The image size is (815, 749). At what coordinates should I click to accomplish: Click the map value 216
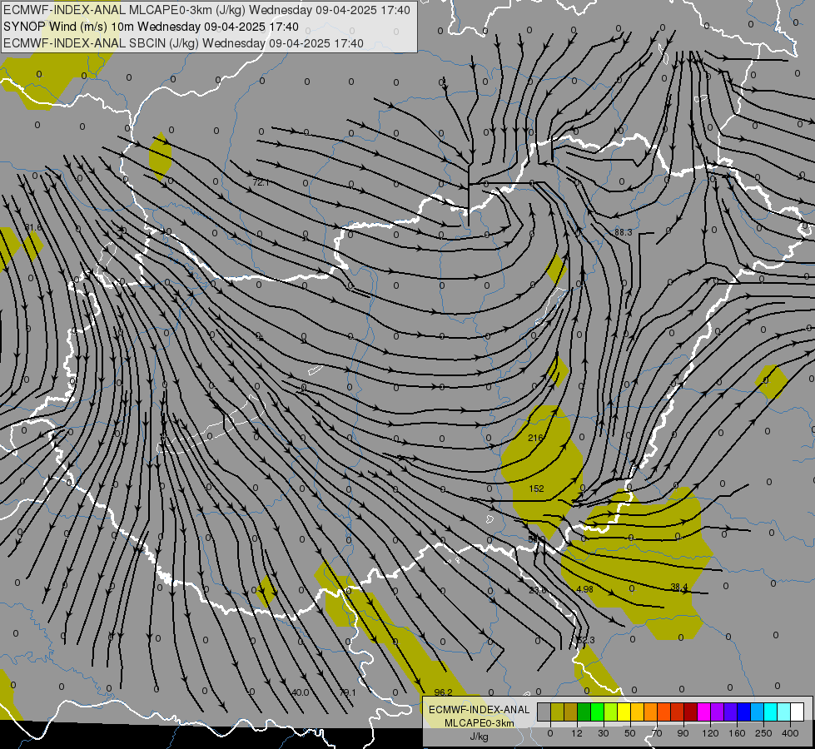point(535,438)
